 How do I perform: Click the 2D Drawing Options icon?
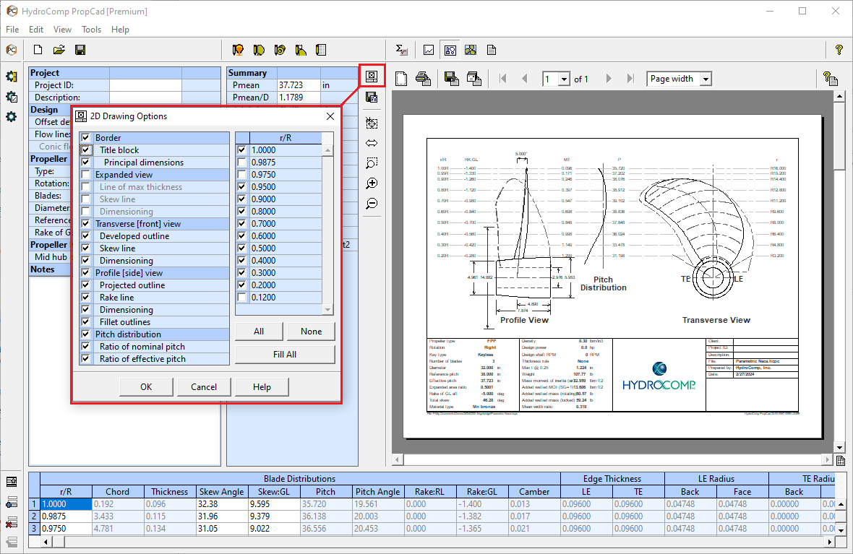coord(372,76)
